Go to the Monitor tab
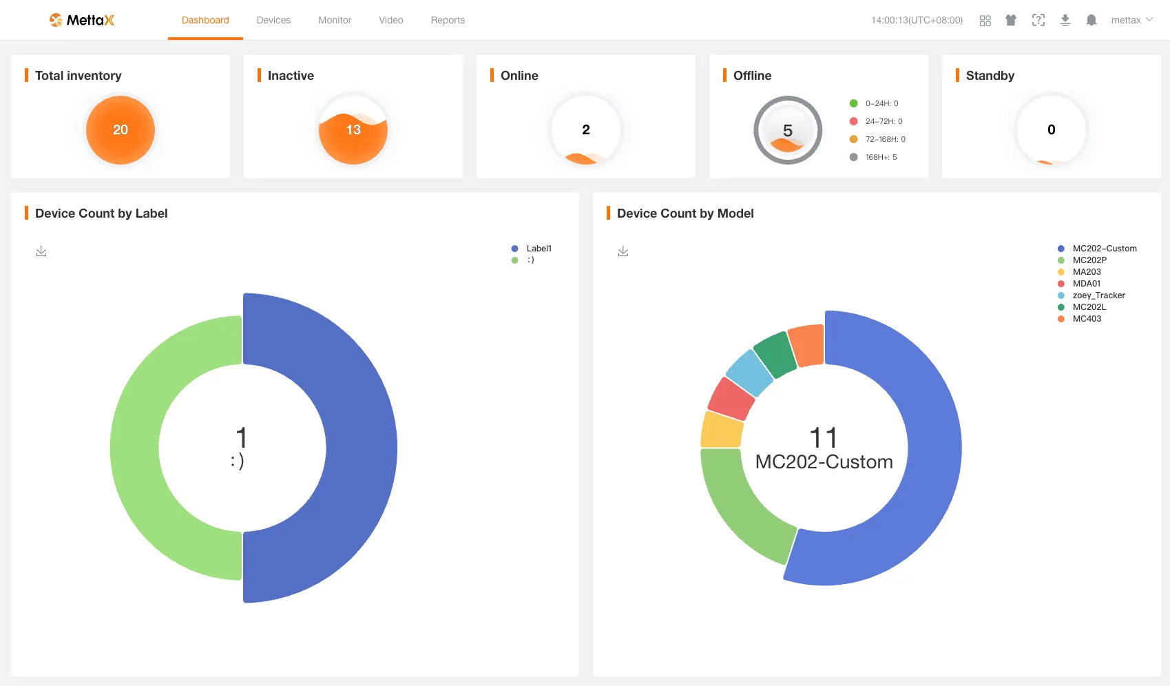Viewport: 1170px width, 686px height. coord(335,21)
